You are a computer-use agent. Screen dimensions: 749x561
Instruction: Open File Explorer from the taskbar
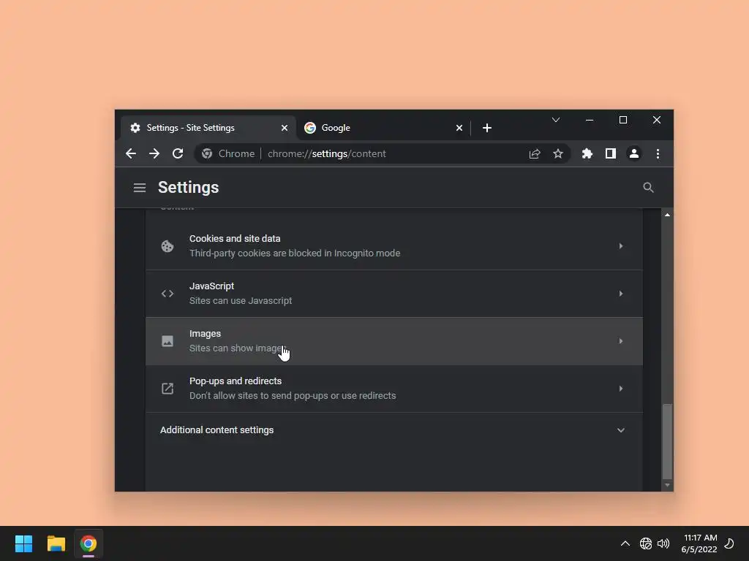[56, 543]
